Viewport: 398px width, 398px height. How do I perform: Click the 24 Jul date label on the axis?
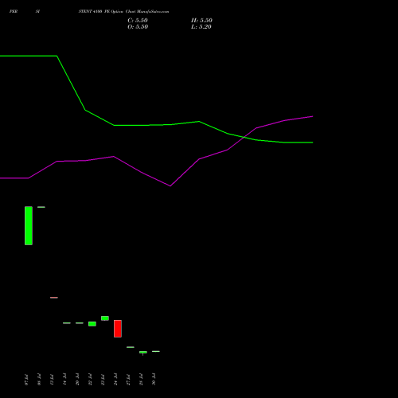[x=115, y=380]
